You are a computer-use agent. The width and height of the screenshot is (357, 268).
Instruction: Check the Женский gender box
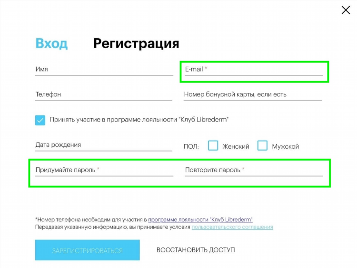(x=213, y=145)
